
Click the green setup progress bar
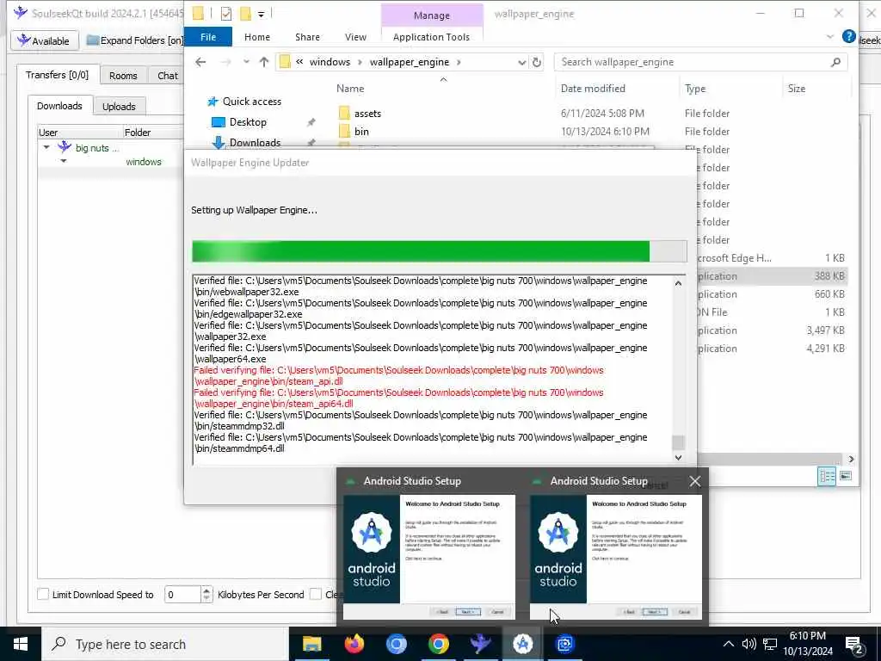tap(440, 251)
